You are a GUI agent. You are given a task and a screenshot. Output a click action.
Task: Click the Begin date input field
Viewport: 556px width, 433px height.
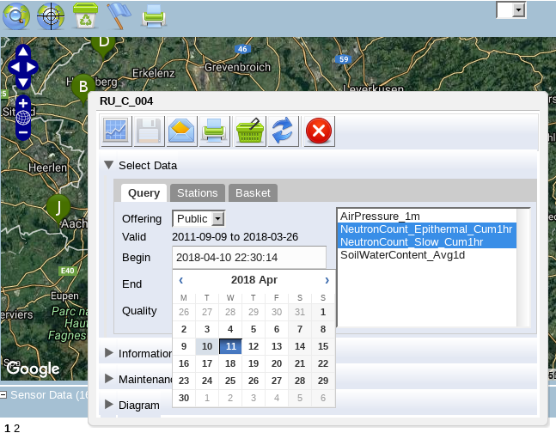(x=249, y=257)
